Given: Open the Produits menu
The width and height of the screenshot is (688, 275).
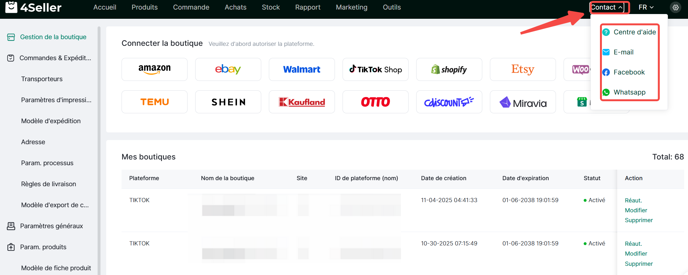Looking at the screenshot, I should (x=144, y=7).
